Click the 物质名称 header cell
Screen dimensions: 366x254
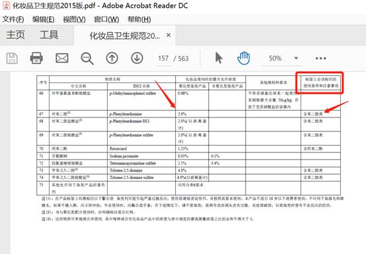(112, 79)
